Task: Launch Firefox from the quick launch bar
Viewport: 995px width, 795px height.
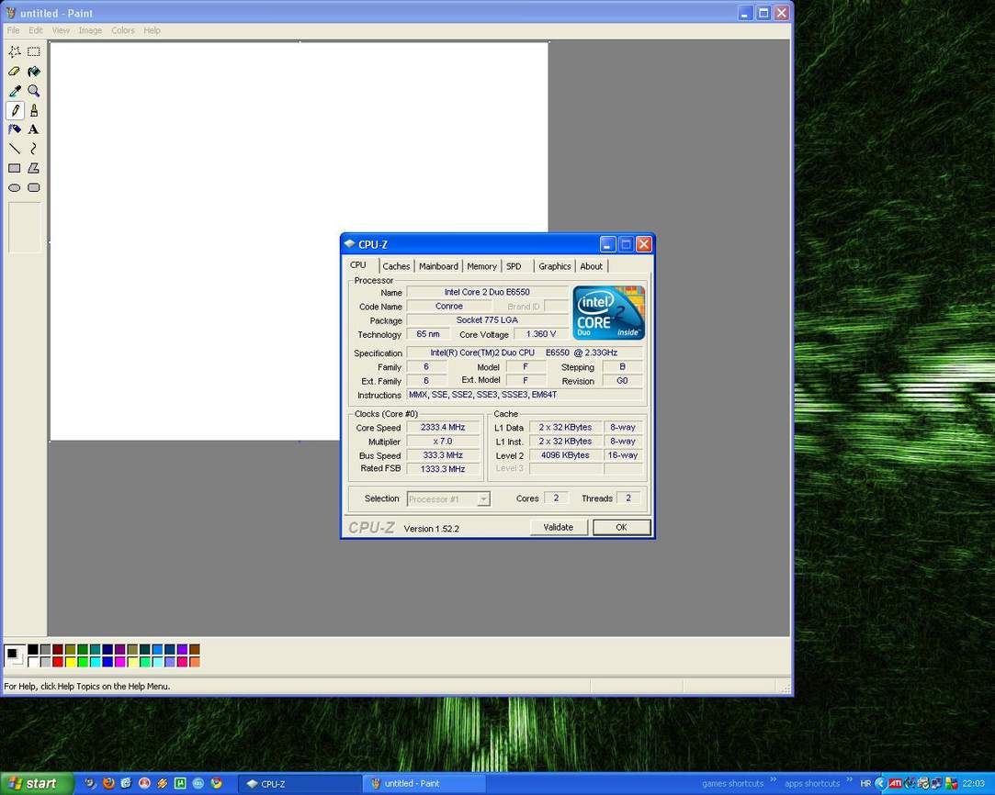Action: 108,783
